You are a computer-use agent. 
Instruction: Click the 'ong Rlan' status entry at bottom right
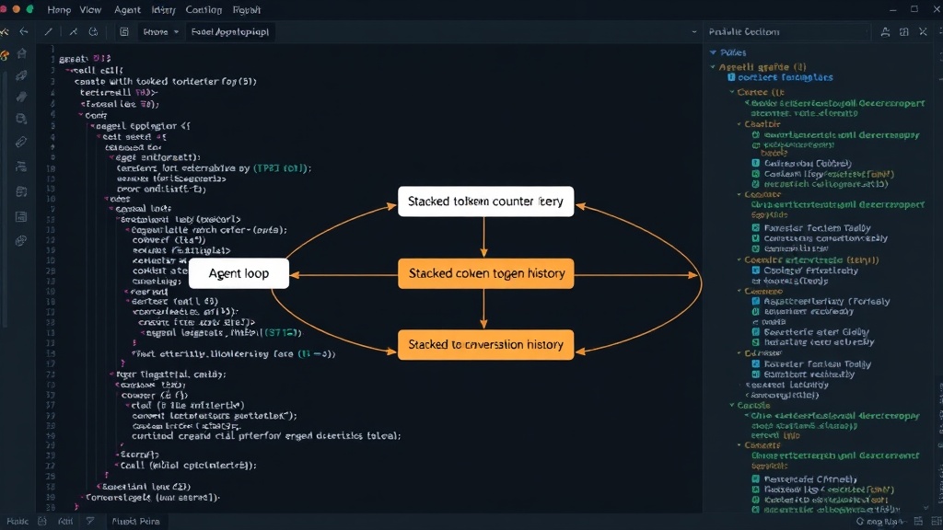click(881, 522)
